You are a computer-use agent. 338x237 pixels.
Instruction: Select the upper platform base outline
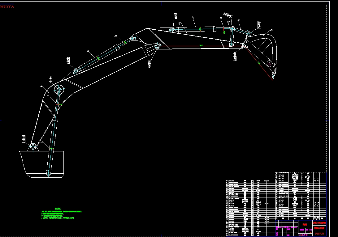[41, 164]
